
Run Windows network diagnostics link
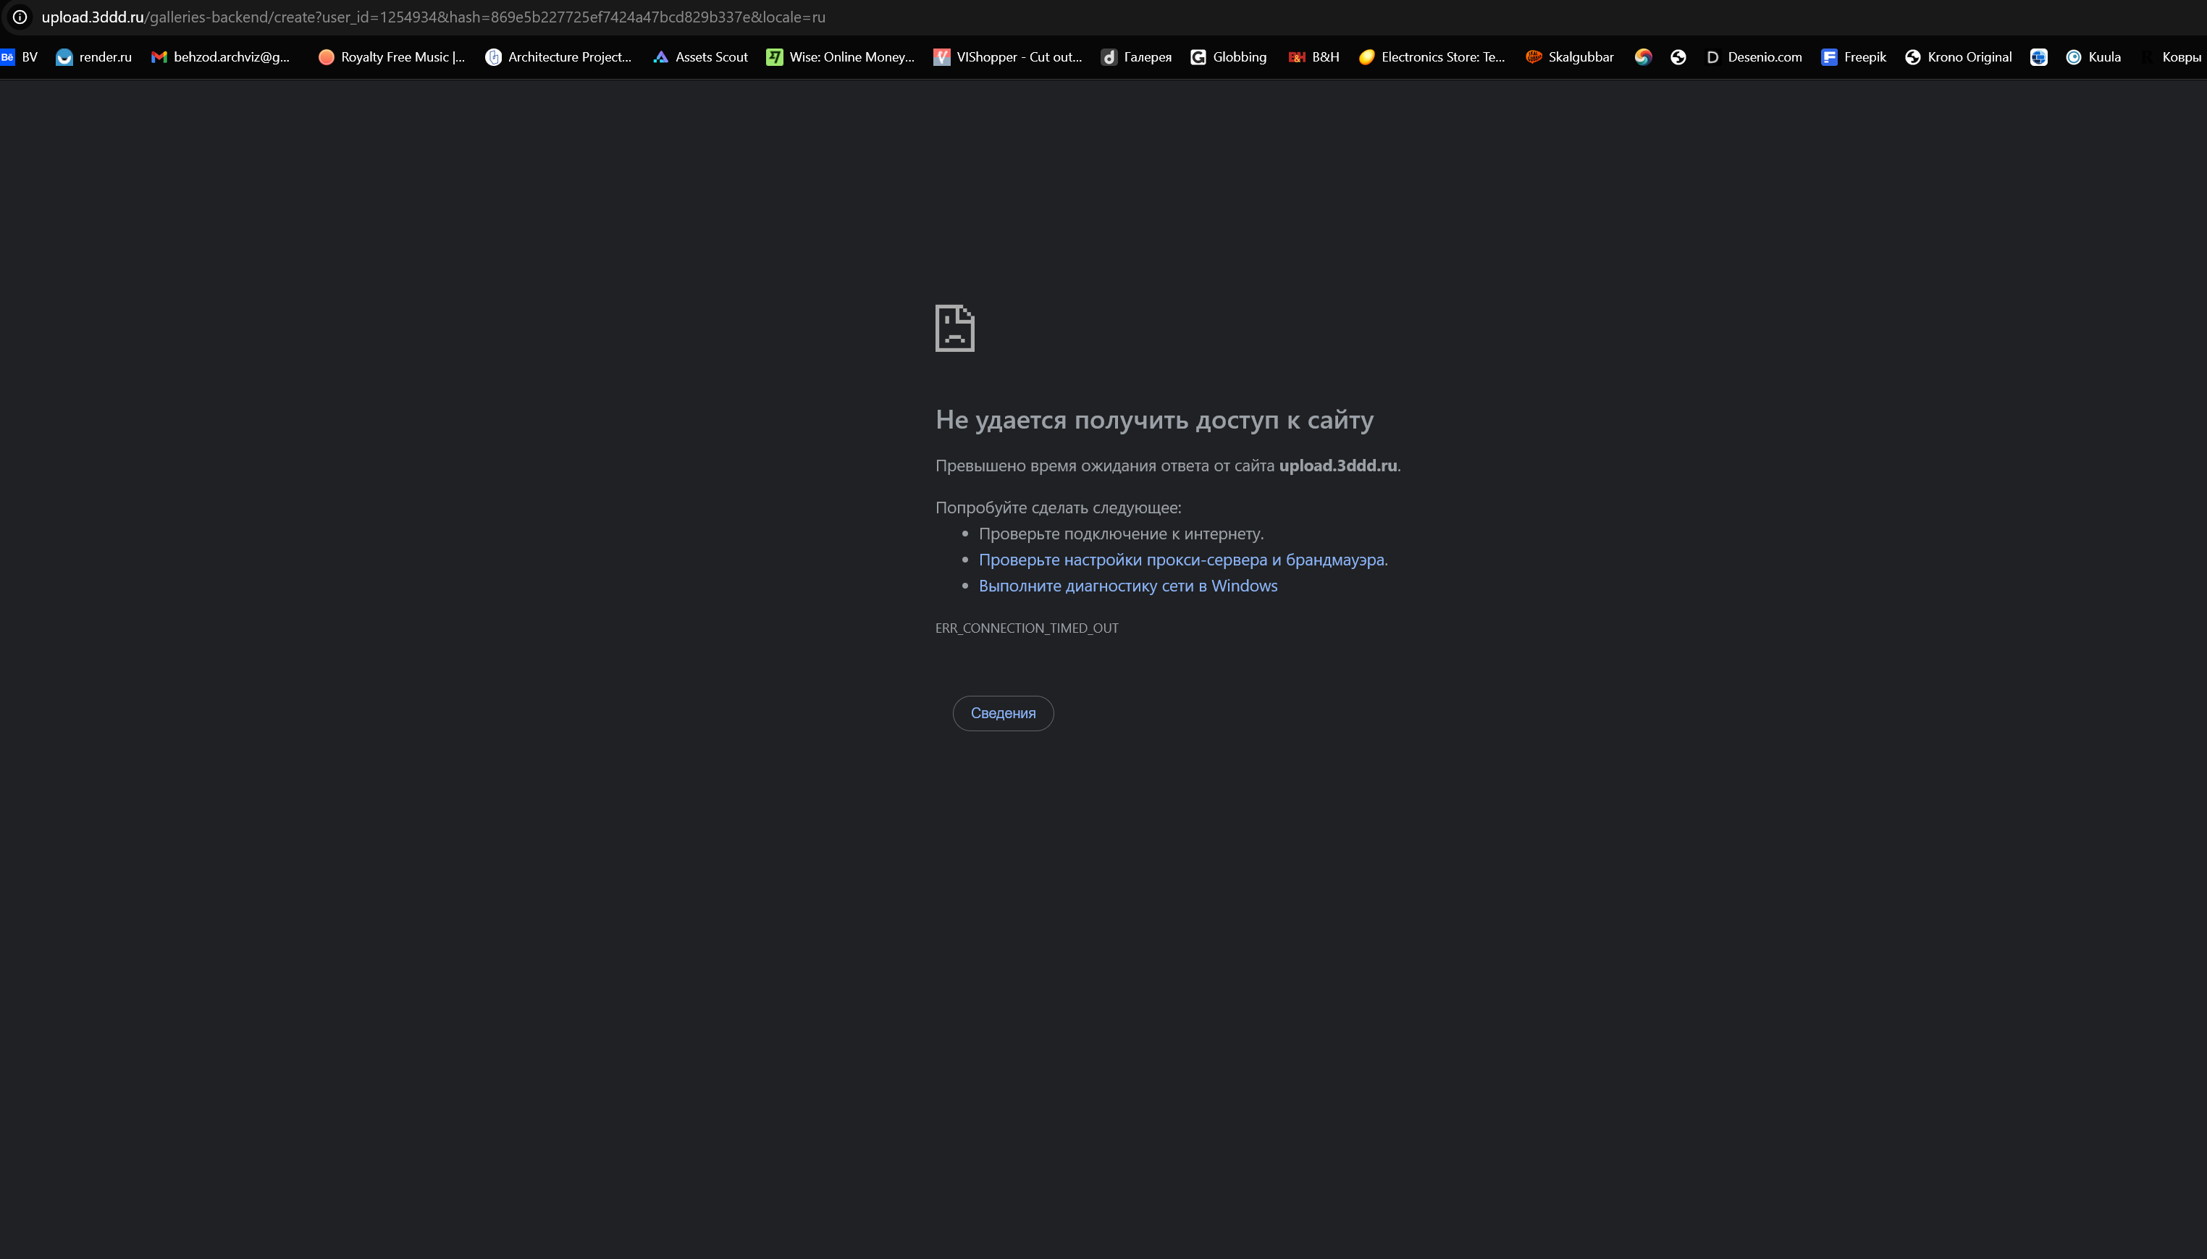[x=1127, y=586]
